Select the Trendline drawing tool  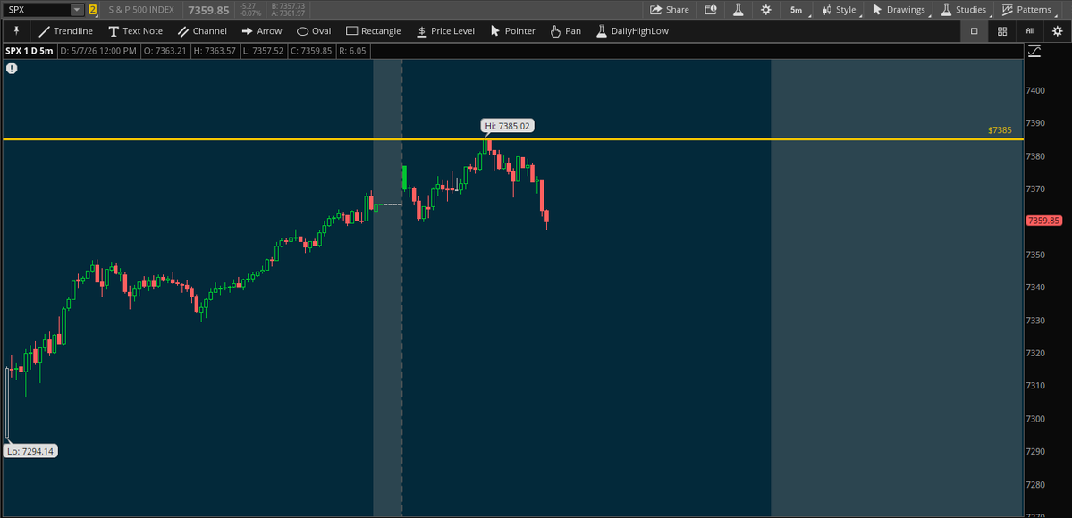[x=65, y=30]
